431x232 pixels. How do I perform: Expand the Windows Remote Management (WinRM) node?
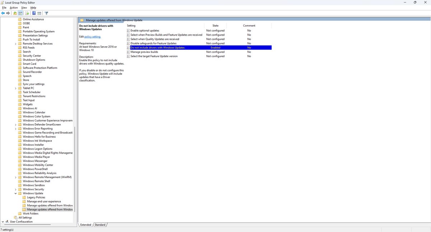tap(15, 177)
